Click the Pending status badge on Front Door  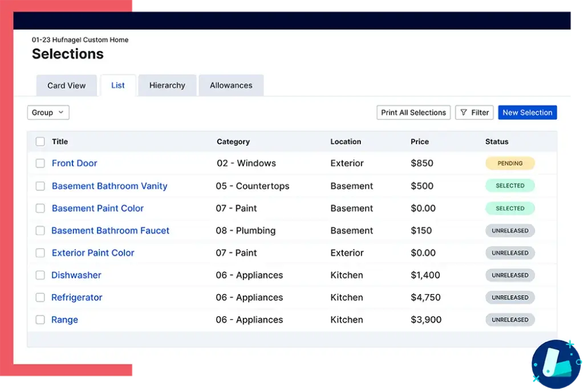(510, 163)
